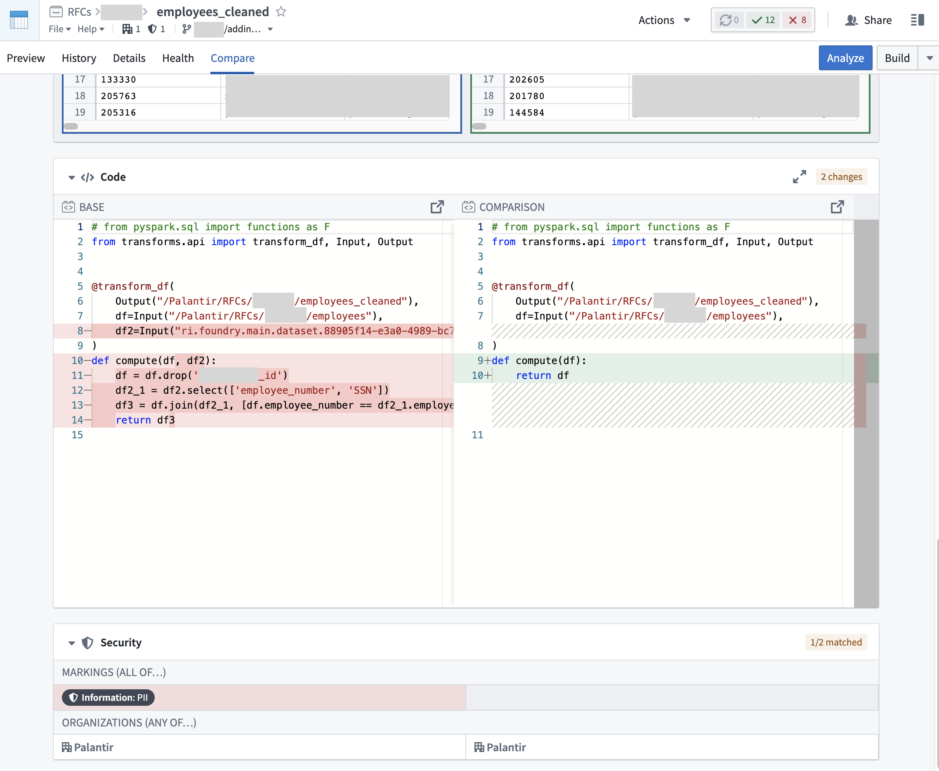Click the left Palantir organization entry

(x=87, y=747)
